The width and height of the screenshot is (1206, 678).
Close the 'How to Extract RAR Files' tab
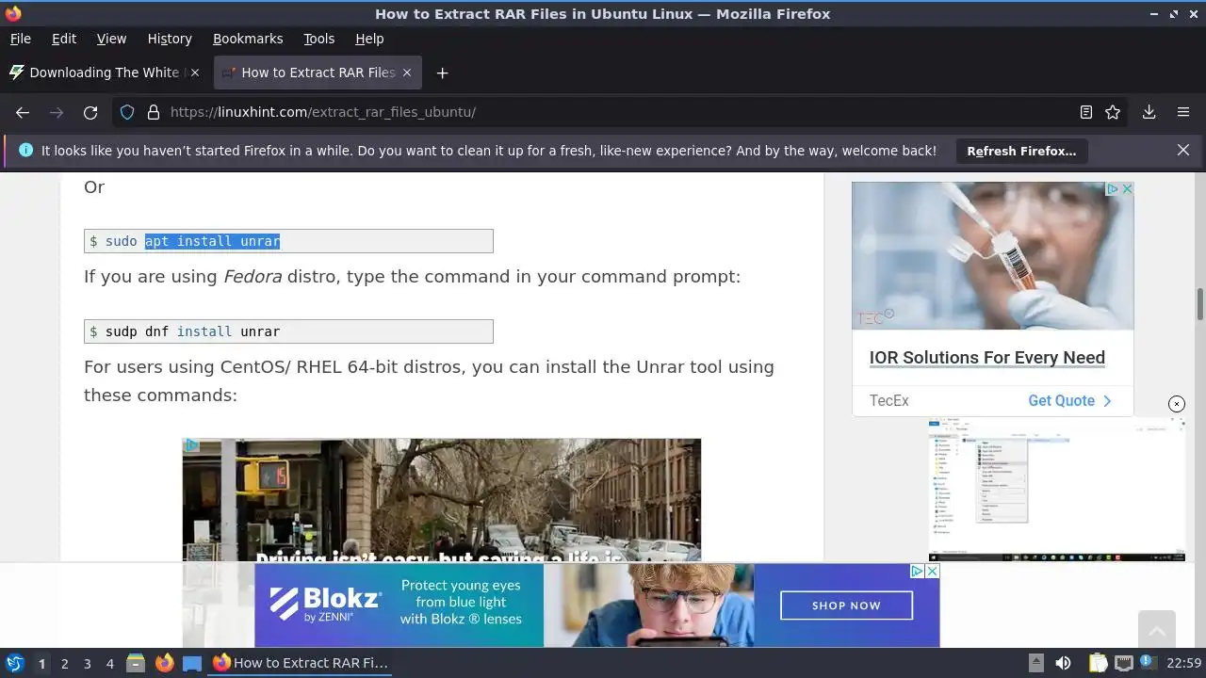tap(407, 73)
